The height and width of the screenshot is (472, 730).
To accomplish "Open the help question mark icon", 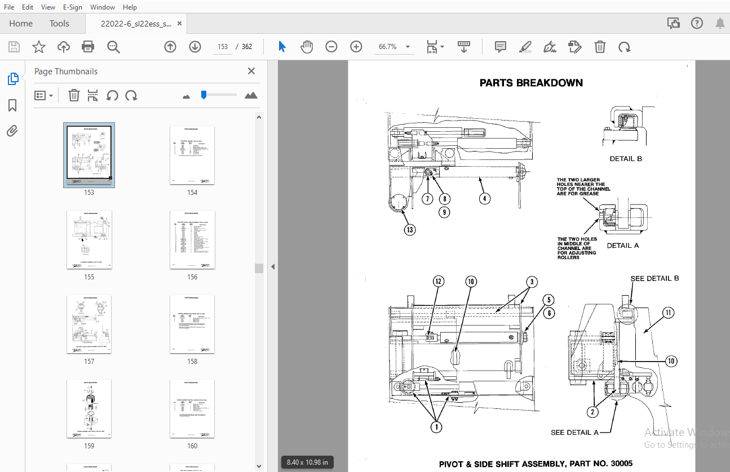I will pos(697,24).
